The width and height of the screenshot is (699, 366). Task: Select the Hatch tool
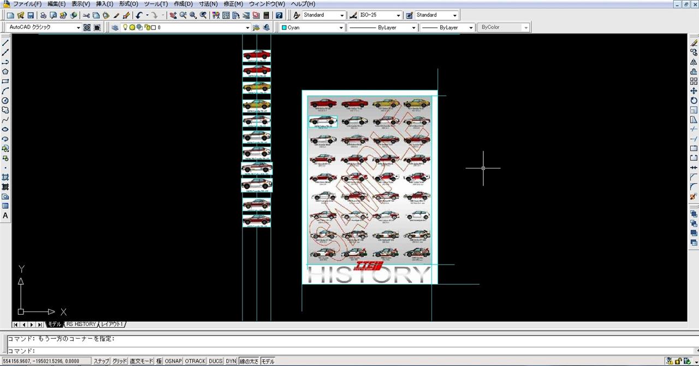click(x=5, y=177)
